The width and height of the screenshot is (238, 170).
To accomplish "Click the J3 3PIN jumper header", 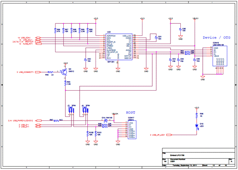I will click(x=71, y=110).
